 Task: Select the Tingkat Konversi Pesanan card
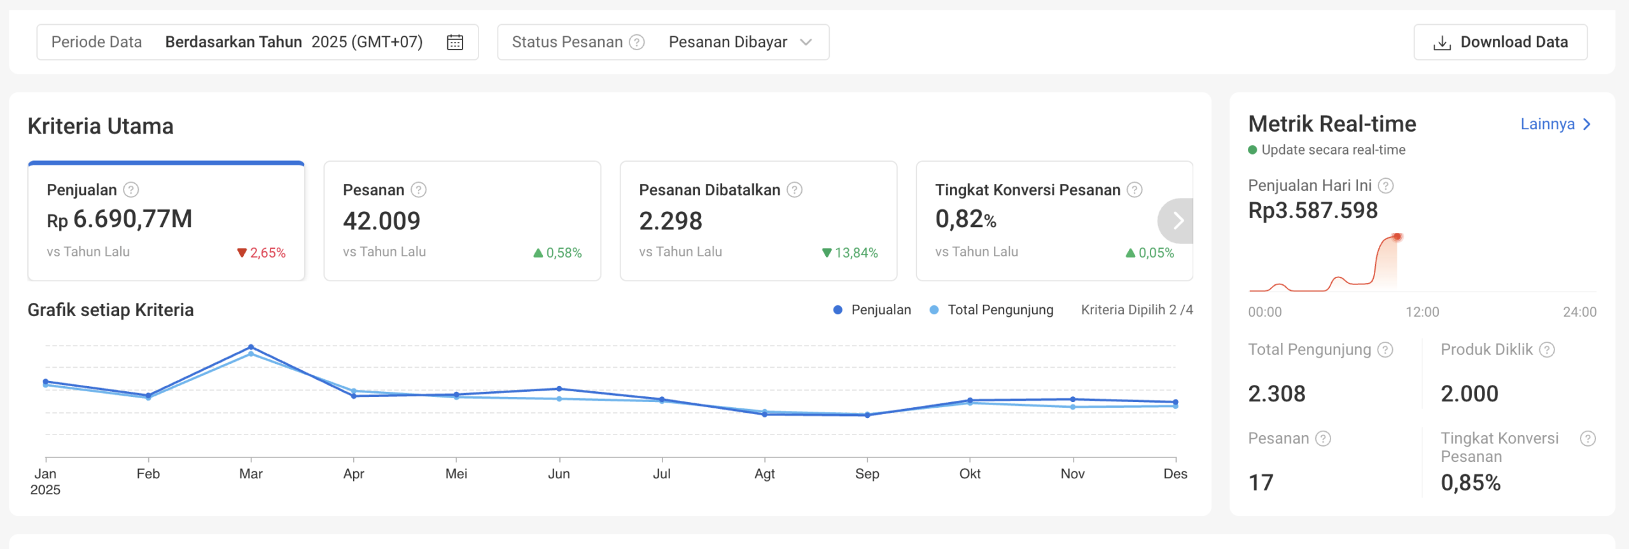pos(1054,221)
